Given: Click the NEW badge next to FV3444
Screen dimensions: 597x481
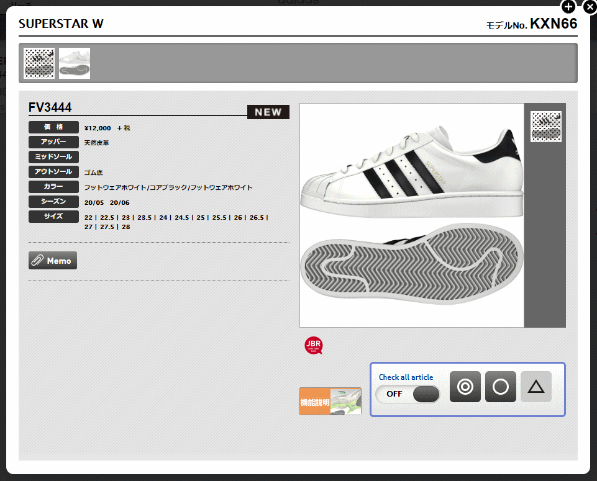Looking at the screenshot, I should click(268, 112).
